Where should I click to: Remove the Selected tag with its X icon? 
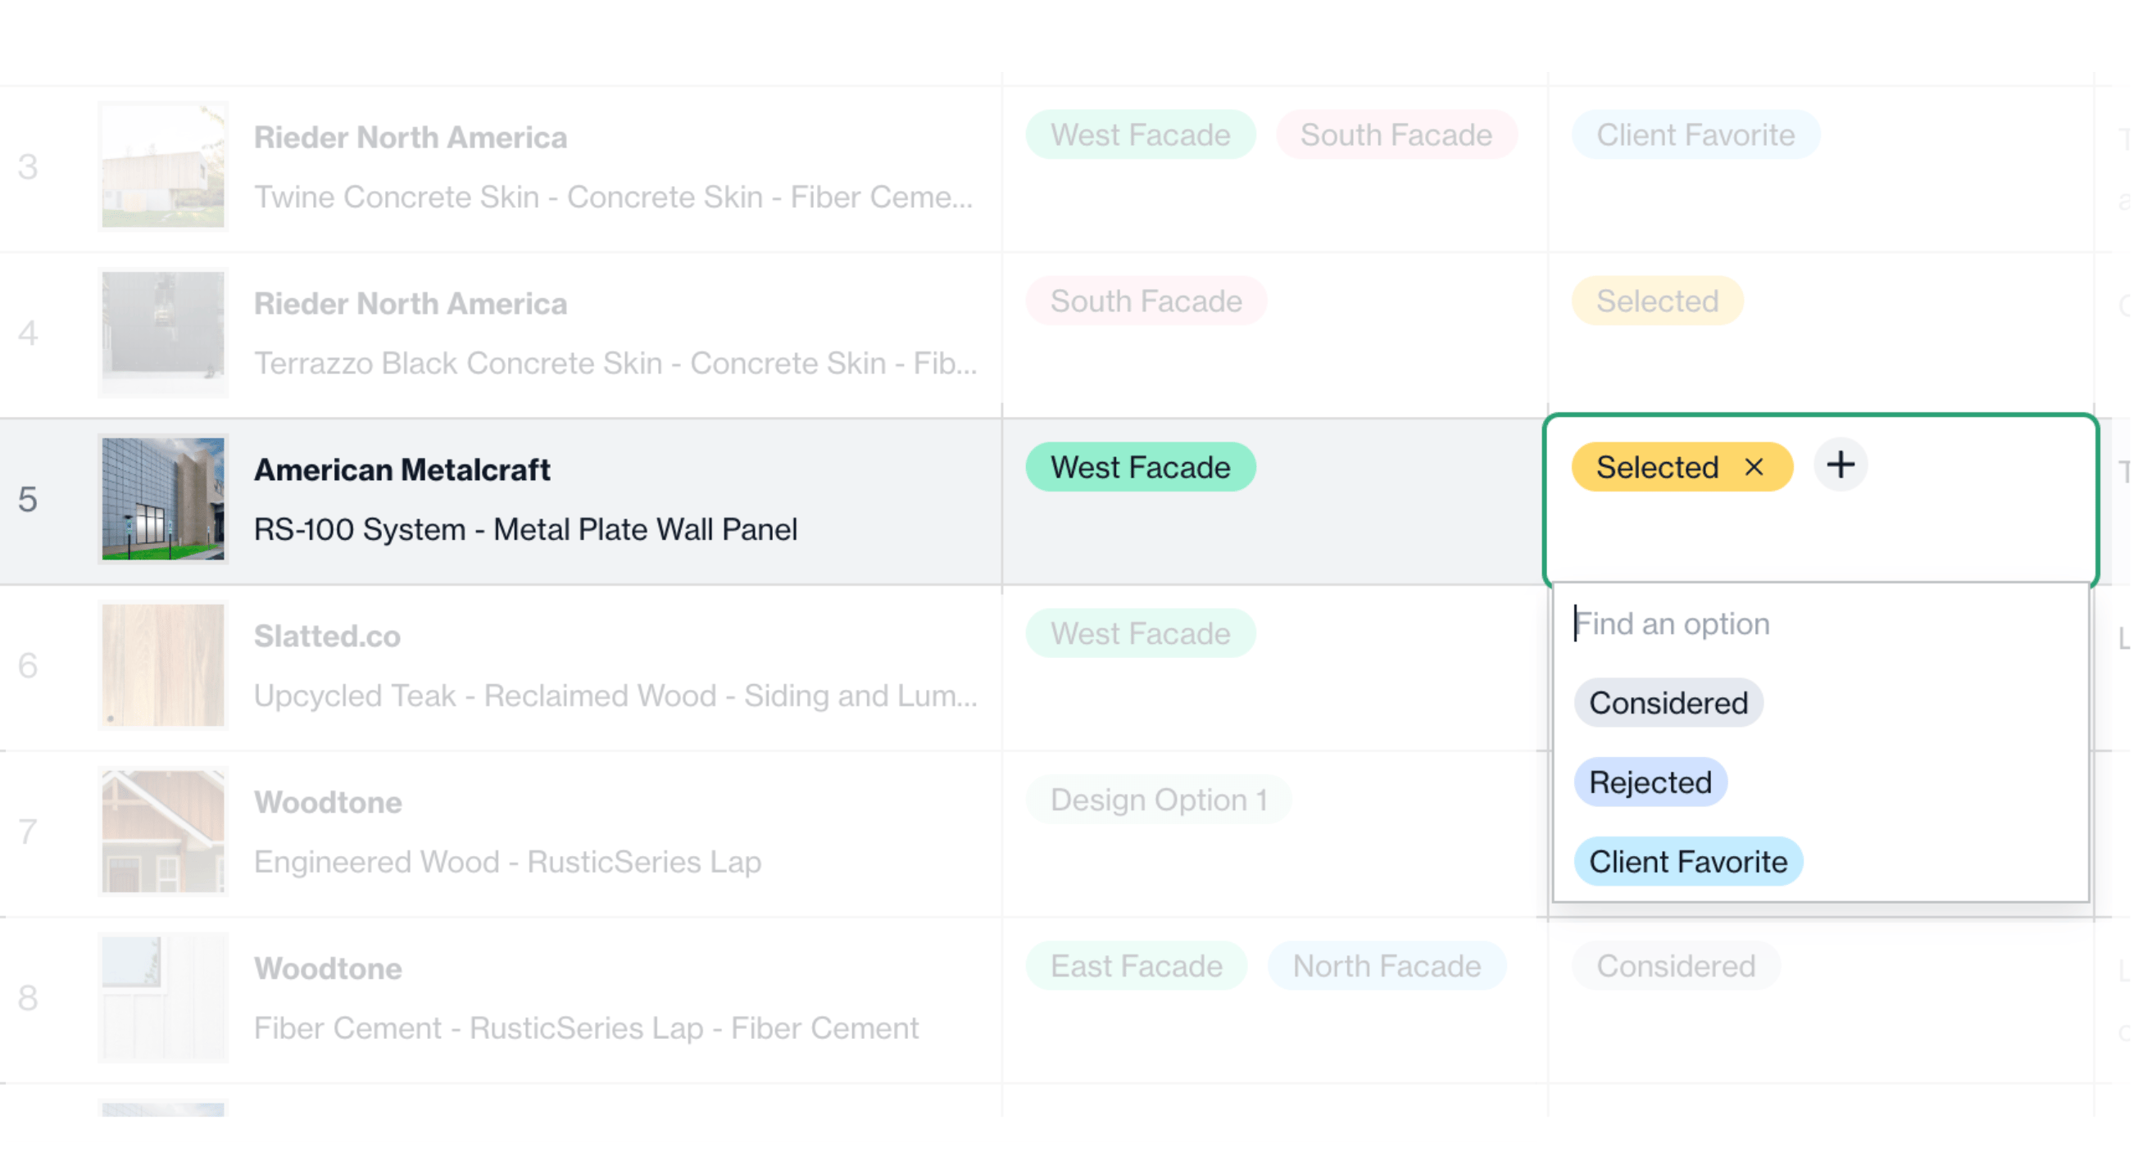tap(1754, 468)
